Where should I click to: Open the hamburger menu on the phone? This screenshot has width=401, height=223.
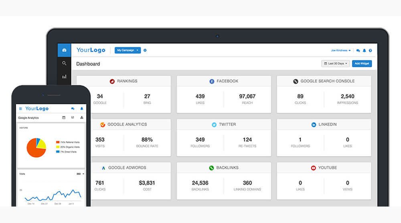click(x=20, y=109)
